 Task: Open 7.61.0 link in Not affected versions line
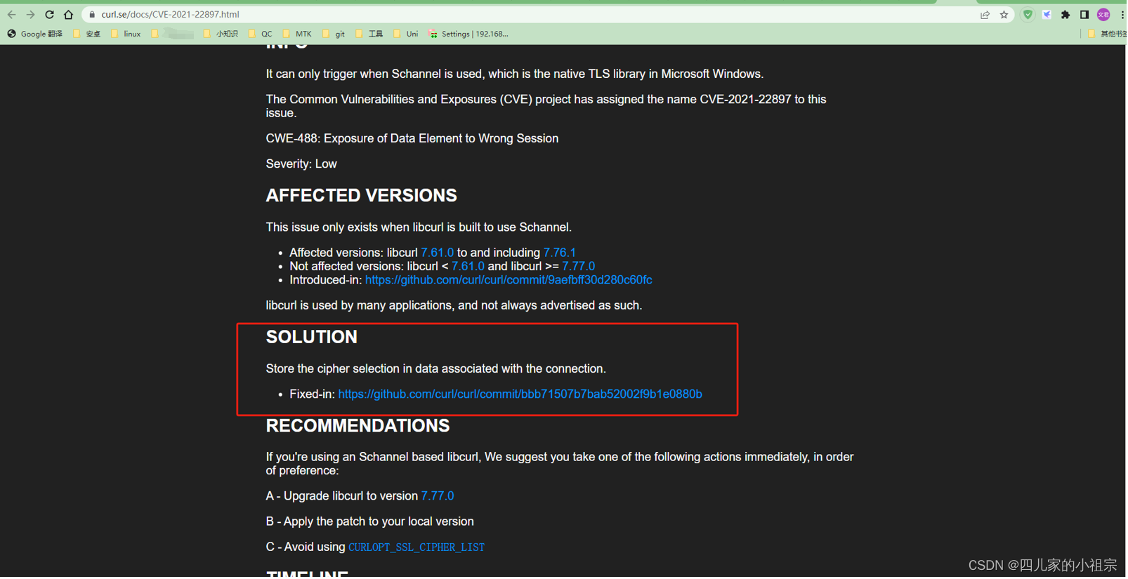coord(468,267)
